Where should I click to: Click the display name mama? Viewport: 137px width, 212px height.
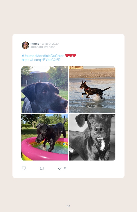35,44
